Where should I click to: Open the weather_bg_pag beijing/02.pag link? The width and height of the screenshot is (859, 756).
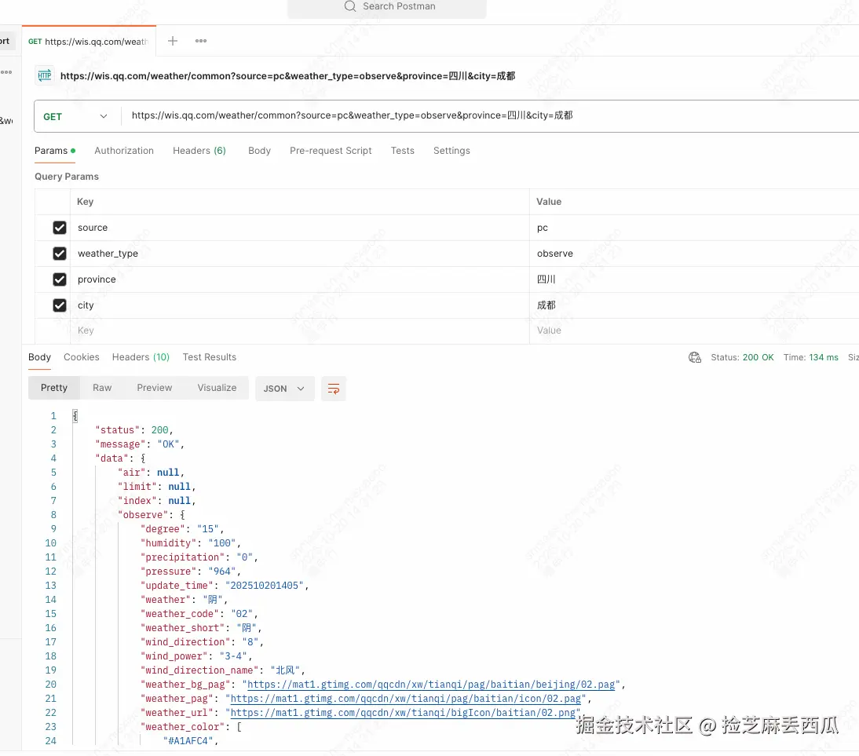[431, 685]
